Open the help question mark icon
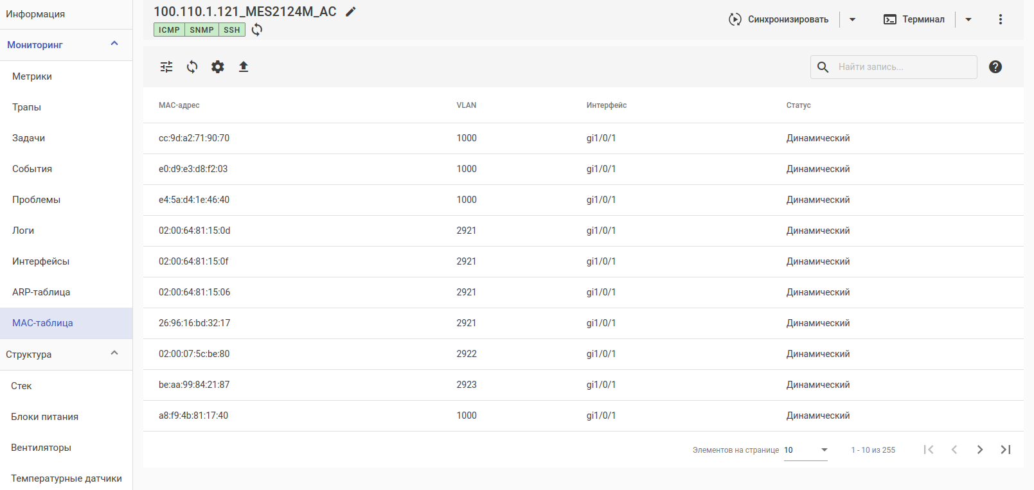Screen dimensions: 1034x490 (995, 67)
